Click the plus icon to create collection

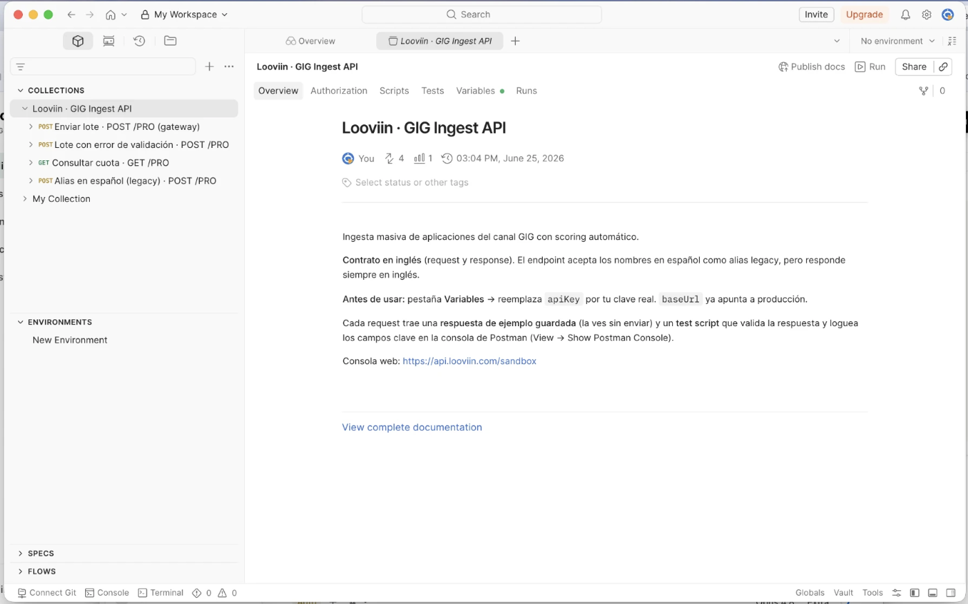click(210, 66)
